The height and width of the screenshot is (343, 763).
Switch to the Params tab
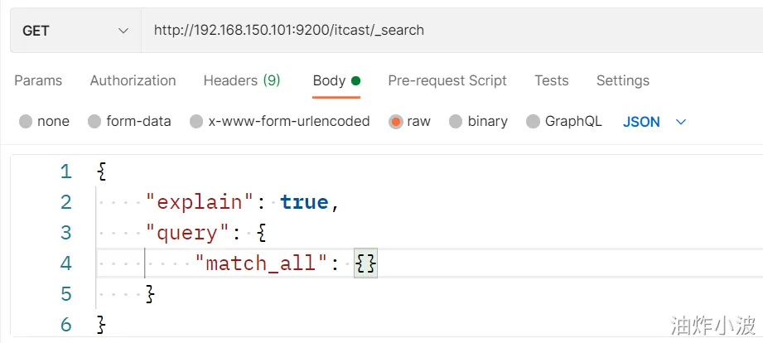pyautogui.click(x=38, y=80)
